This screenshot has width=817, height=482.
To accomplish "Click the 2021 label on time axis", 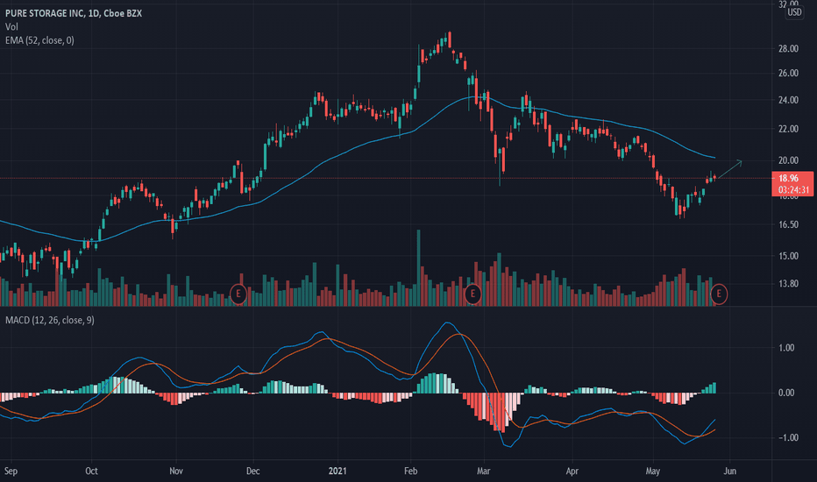I will 337,471.
